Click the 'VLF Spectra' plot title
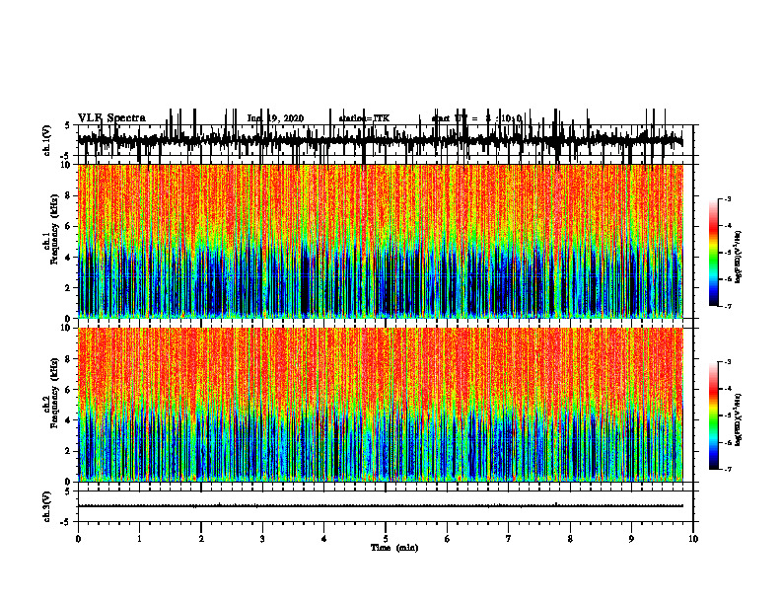This screenshot has height=604, width=781. click(111, 118)
